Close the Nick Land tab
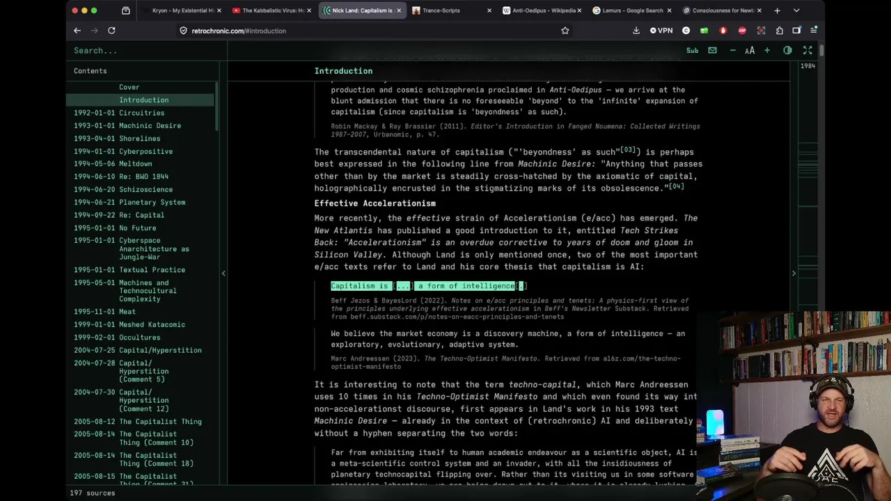The image size is (891, 501). 399,10
